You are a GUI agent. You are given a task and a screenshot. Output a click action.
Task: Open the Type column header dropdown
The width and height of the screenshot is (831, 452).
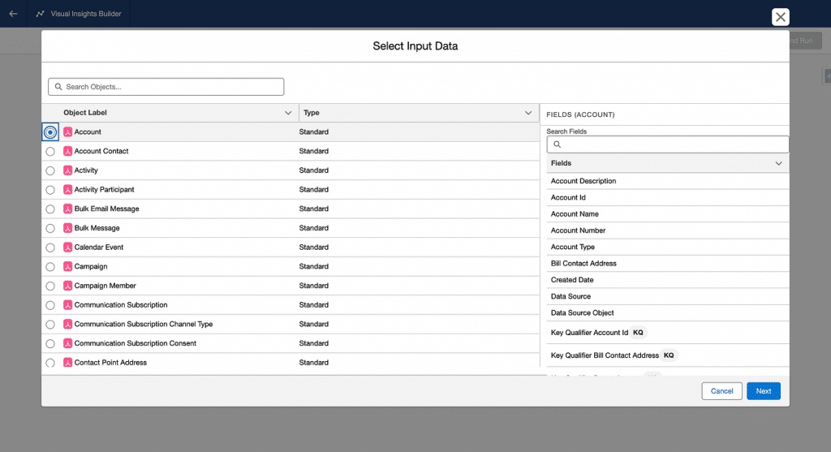coord(528,113)
